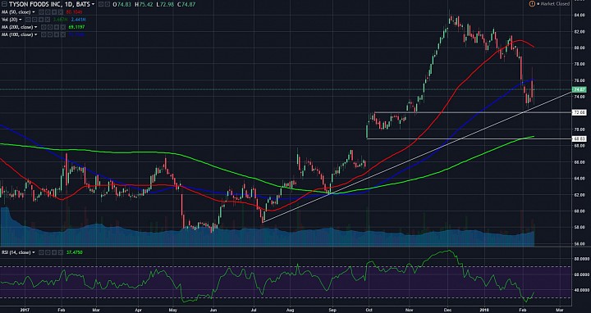The height and width of the screenshot is (313, 591).
Task: Click the Vol (20) legend label
Action: click(x=9, y=20)
